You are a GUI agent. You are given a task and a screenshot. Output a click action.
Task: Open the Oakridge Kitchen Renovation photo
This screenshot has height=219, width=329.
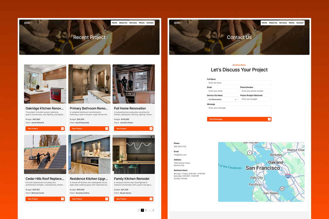45,84
